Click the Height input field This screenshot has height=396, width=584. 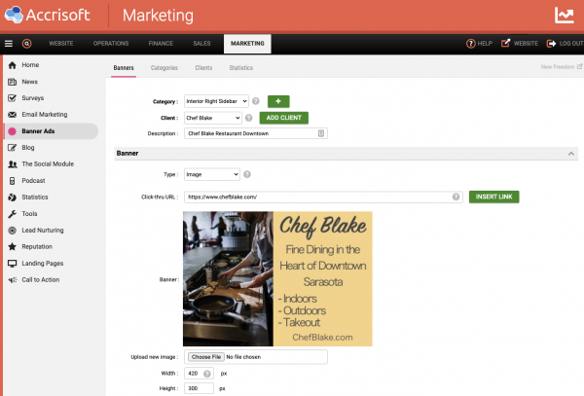199,388
